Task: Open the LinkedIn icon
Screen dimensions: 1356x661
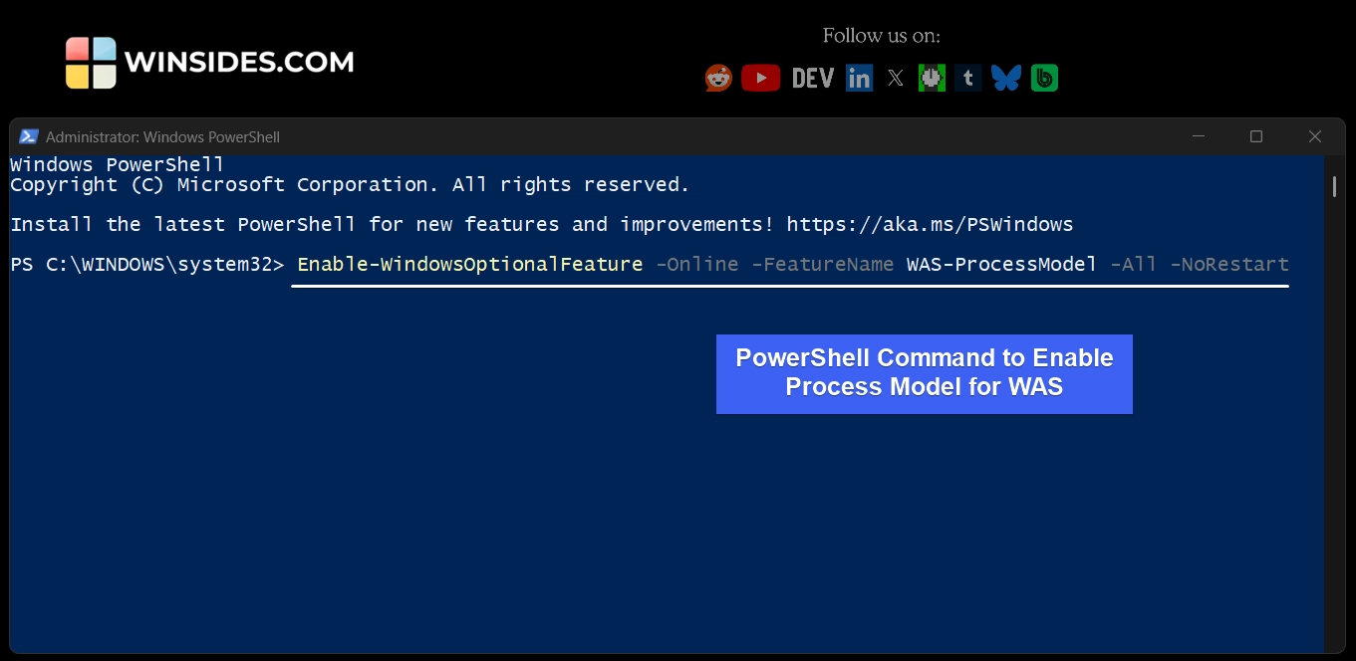Action: click(858, 77)
